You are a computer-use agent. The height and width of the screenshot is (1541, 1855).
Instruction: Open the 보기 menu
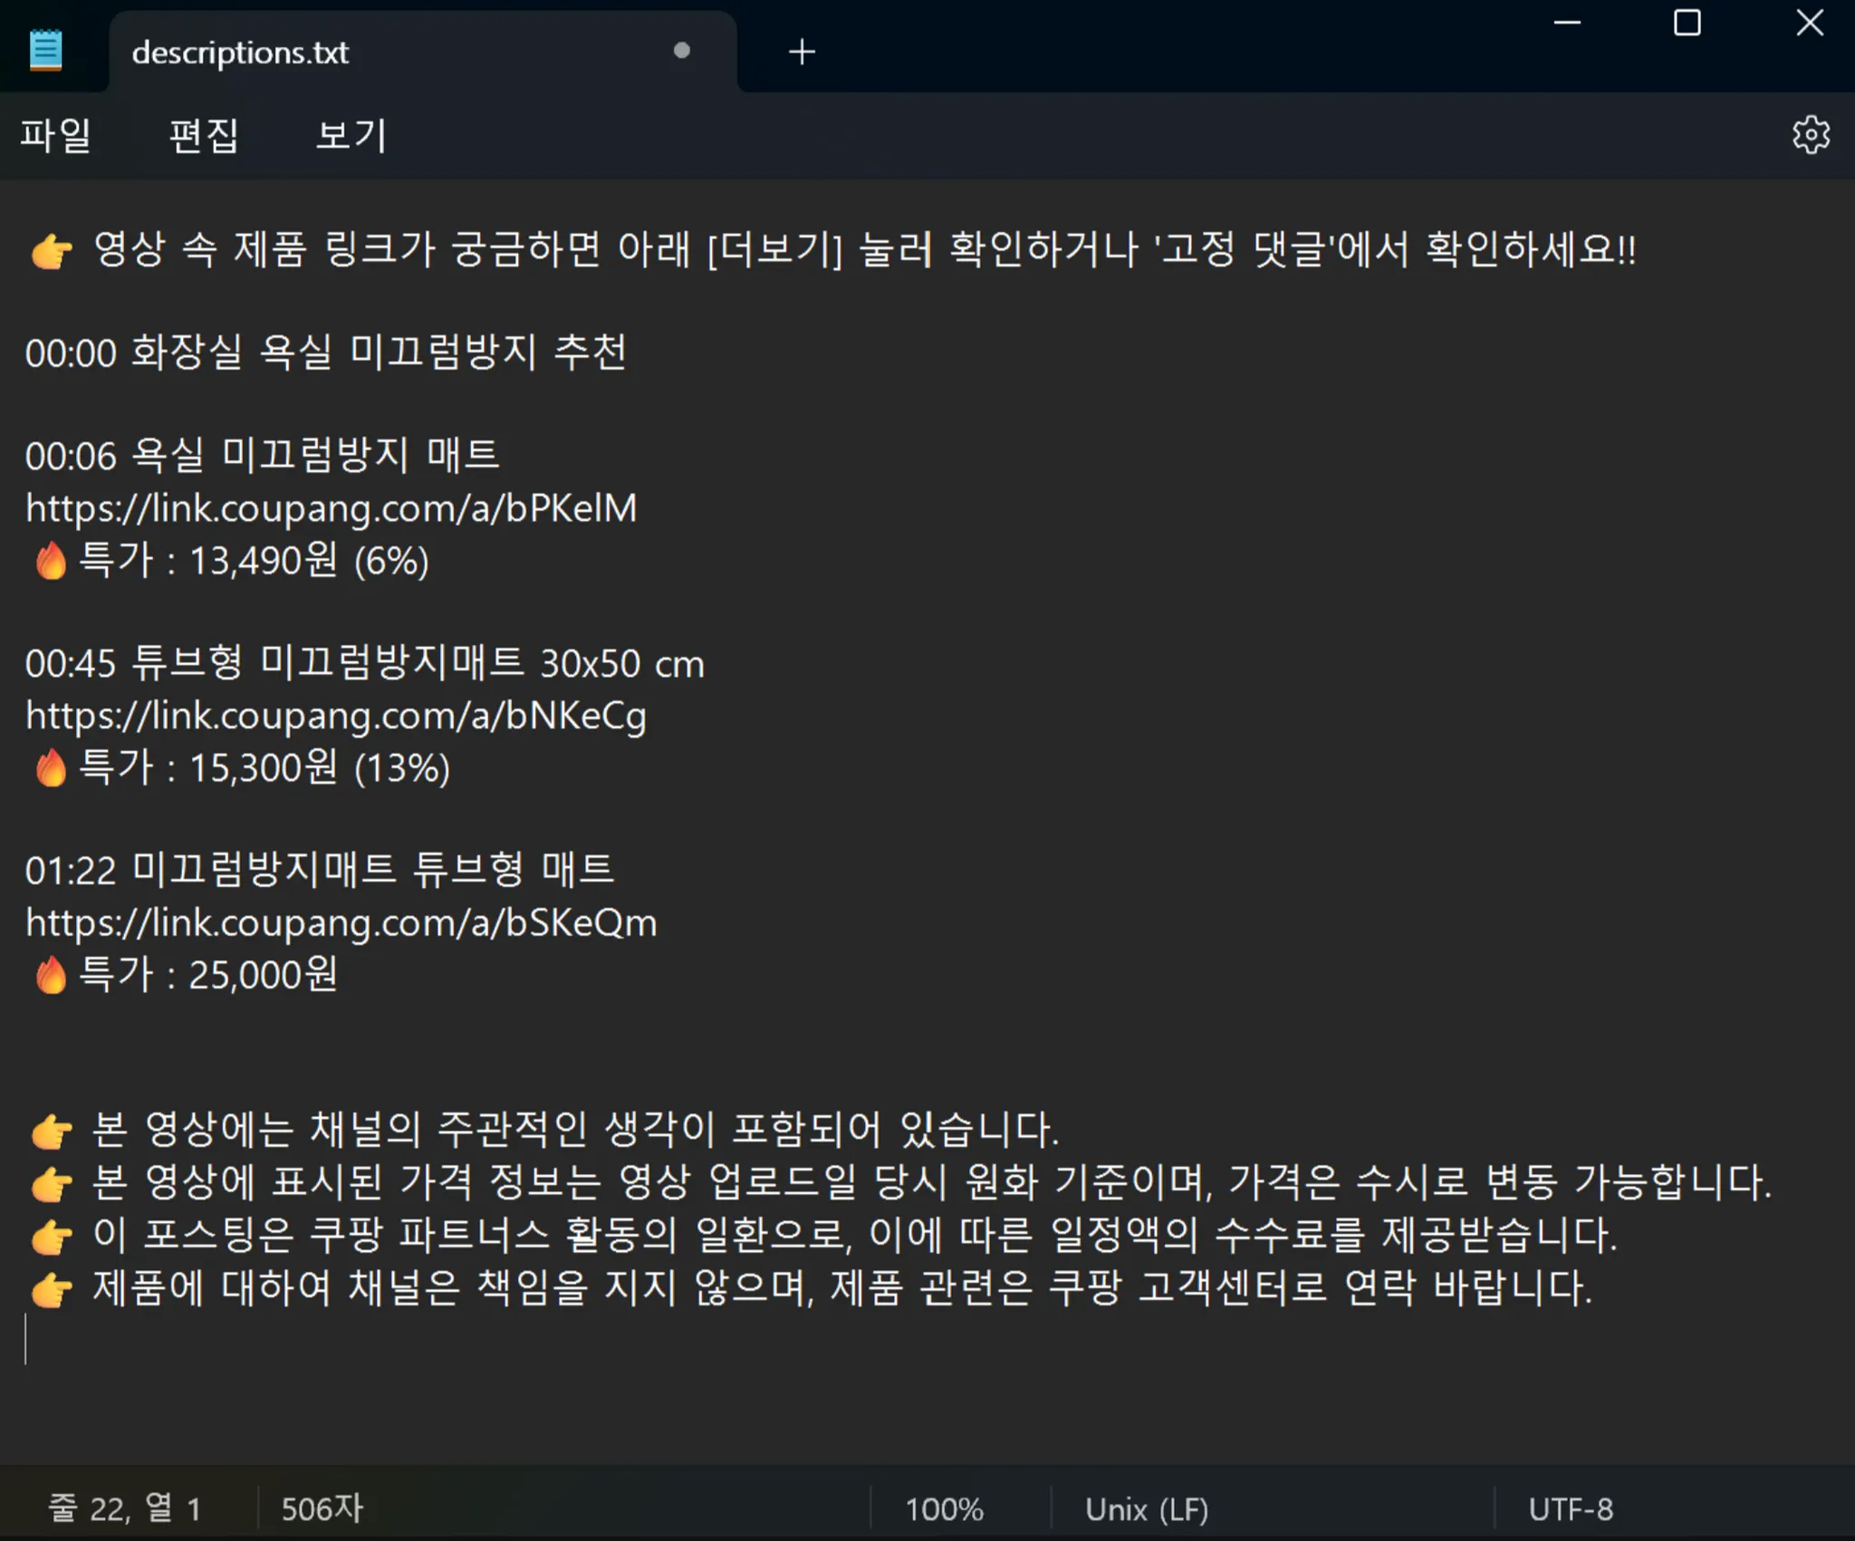[x=351, y=136]
